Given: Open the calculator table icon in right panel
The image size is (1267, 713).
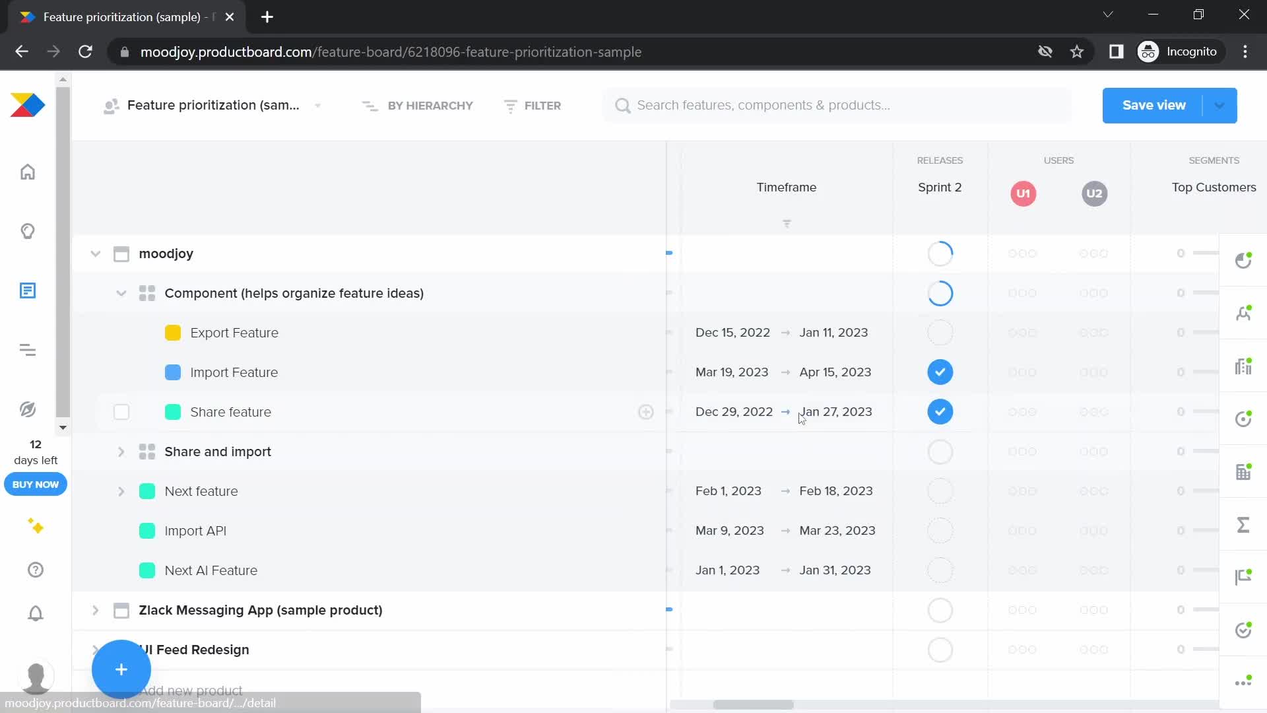Looking at the screenshot, I should [1243, 471].
